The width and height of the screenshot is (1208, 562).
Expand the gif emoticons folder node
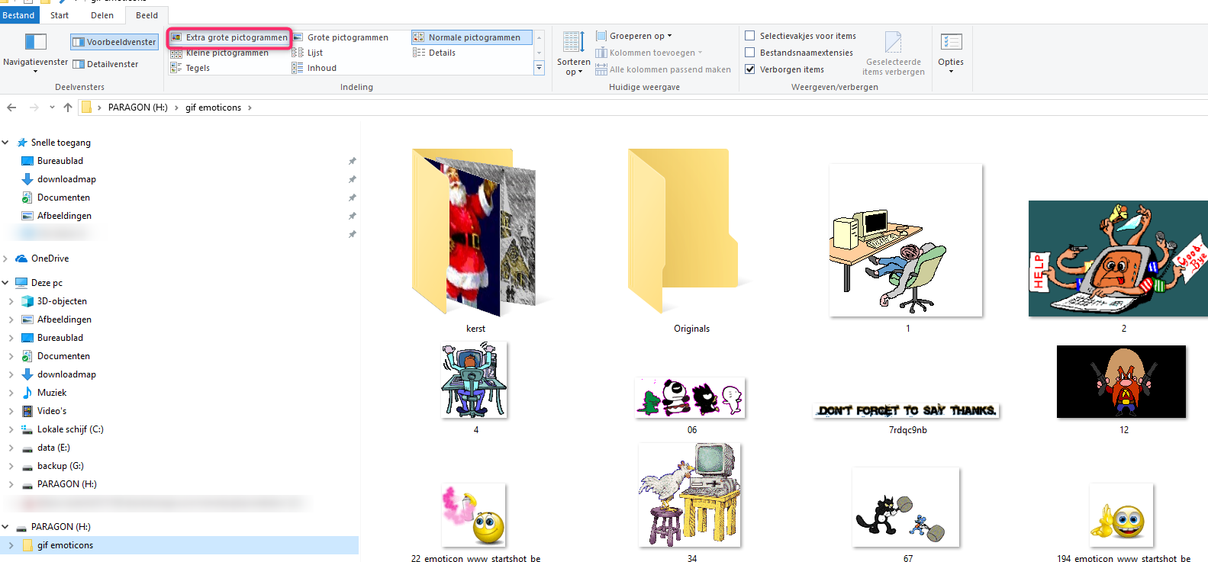(x=11, y=545)
